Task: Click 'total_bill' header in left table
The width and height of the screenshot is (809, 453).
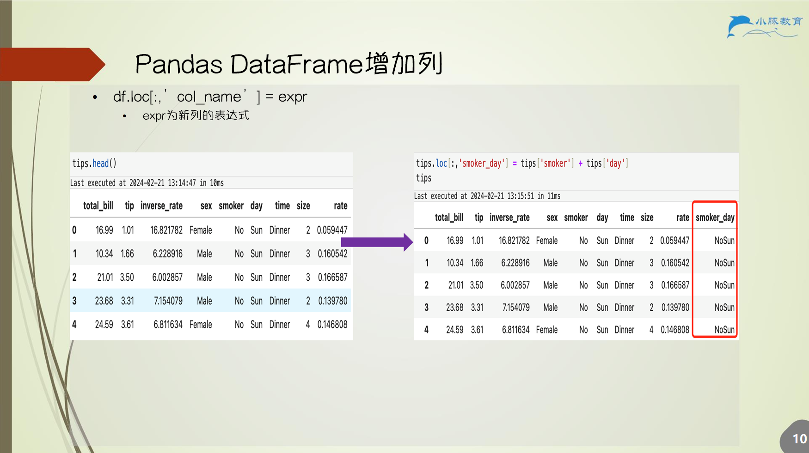Action: point(98,205)
